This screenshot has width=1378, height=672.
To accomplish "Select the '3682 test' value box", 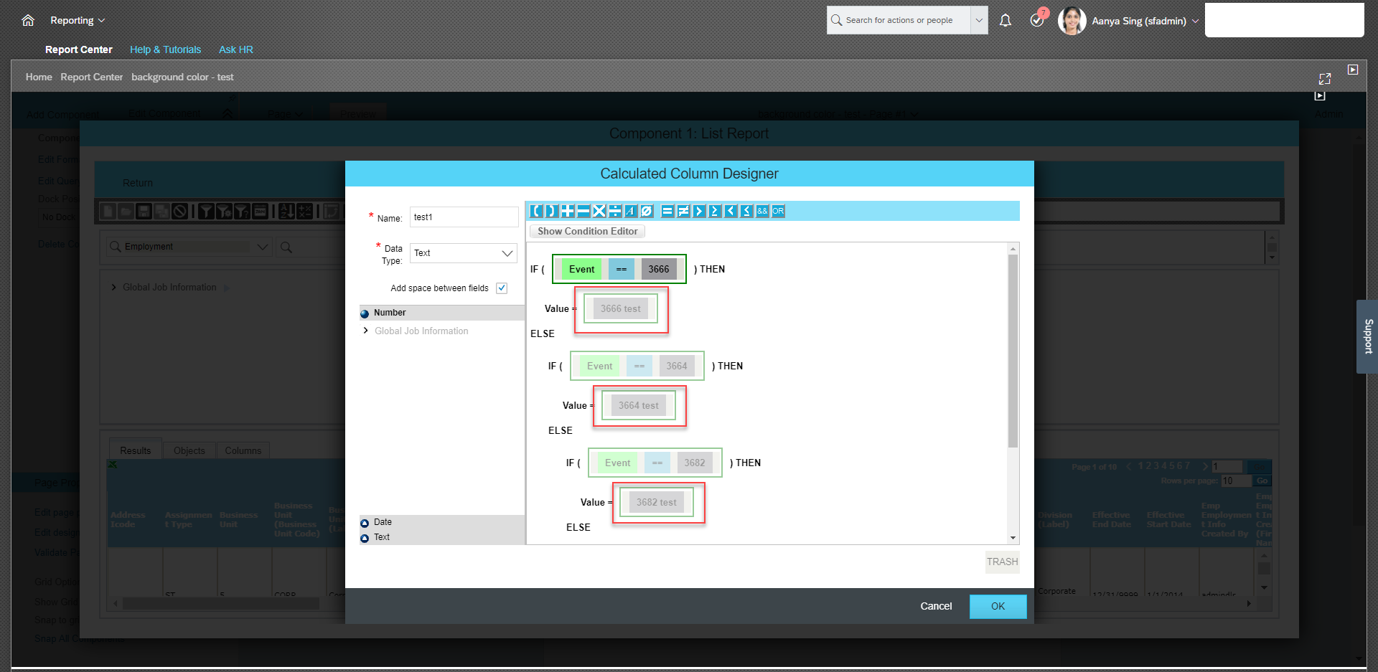I will [x=657, y=502].
